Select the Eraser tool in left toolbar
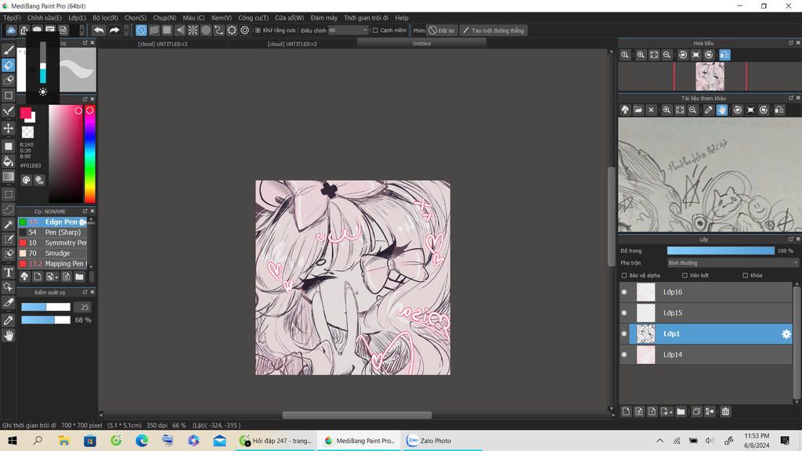This screenshot has width=802, height=451. pyautogui.click(x=8, y=65)
